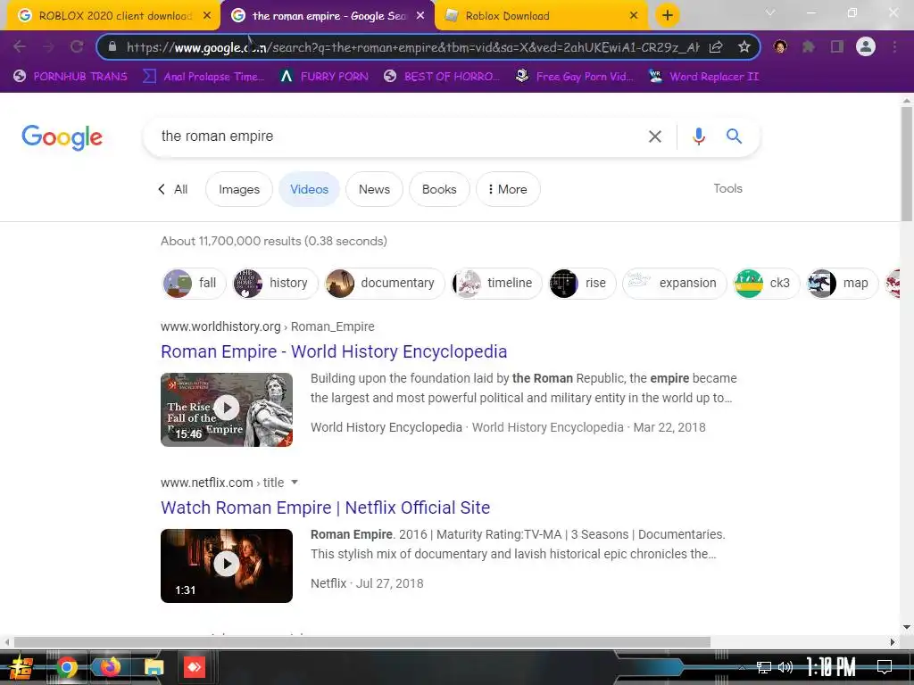The width and height of the screenshot is (914, 685).
Task: Filter by the "ck3" chip
Action: 766,283
